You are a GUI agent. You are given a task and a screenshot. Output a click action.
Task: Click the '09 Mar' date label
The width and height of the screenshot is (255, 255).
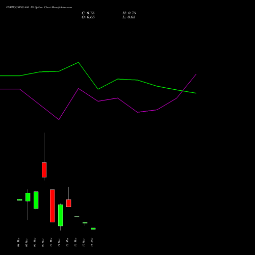click(43, 242)
